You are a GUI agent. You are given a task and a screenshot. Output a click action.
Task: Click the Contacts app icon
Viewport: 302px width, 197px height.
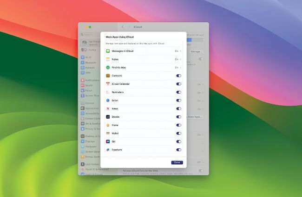(x=108, y=76)
